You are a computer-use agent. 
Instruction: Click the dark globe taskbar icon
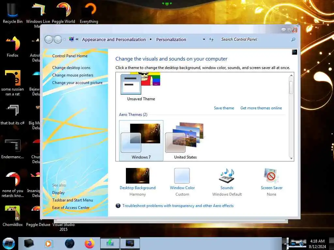69,243
